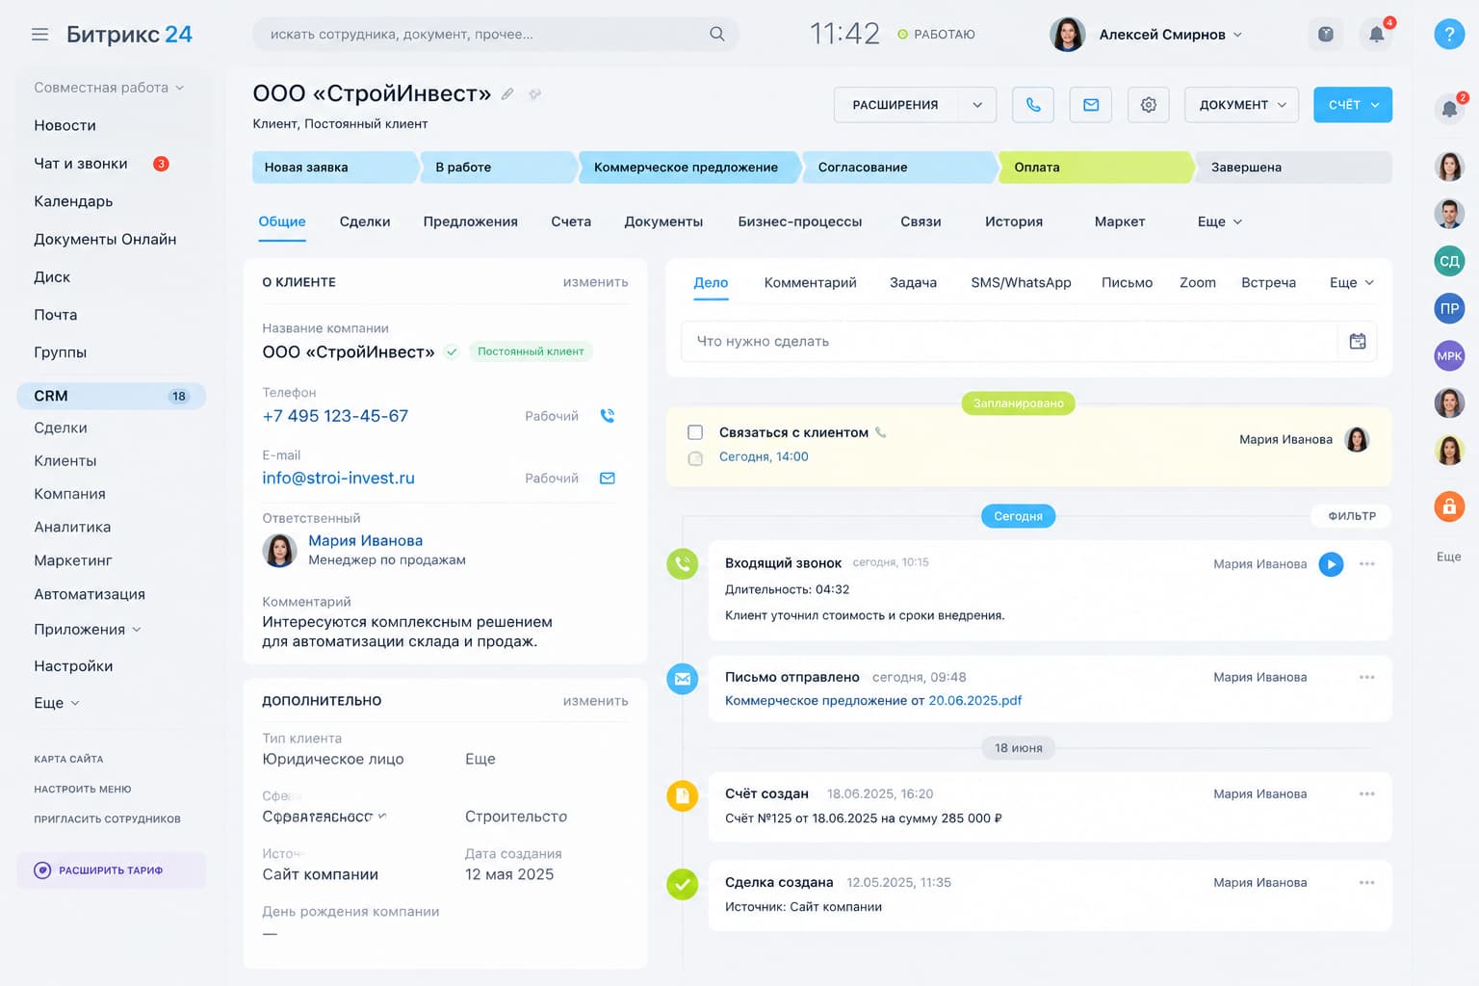Open the orange lock icon in right sidebar
This screenshot has width=1479, height=986.
(1449, 506)
